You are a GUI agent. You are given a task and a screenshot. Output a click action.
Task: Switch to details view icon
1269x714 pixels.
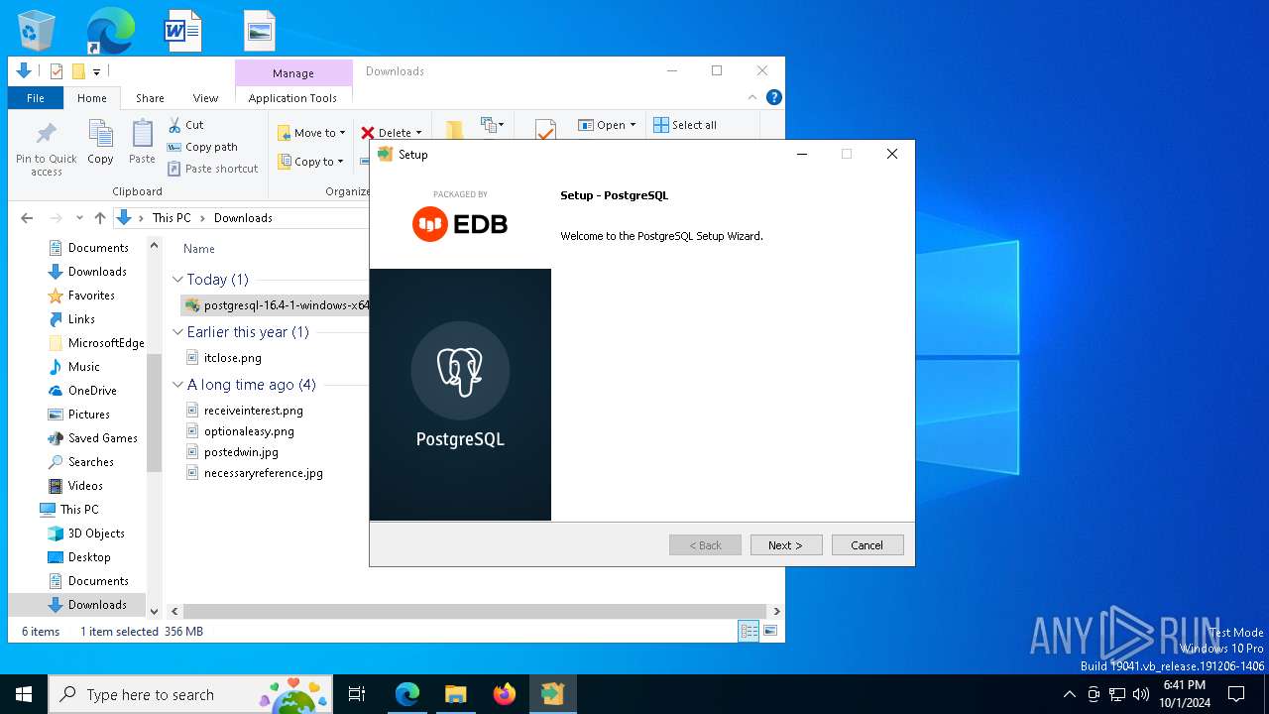749,631
